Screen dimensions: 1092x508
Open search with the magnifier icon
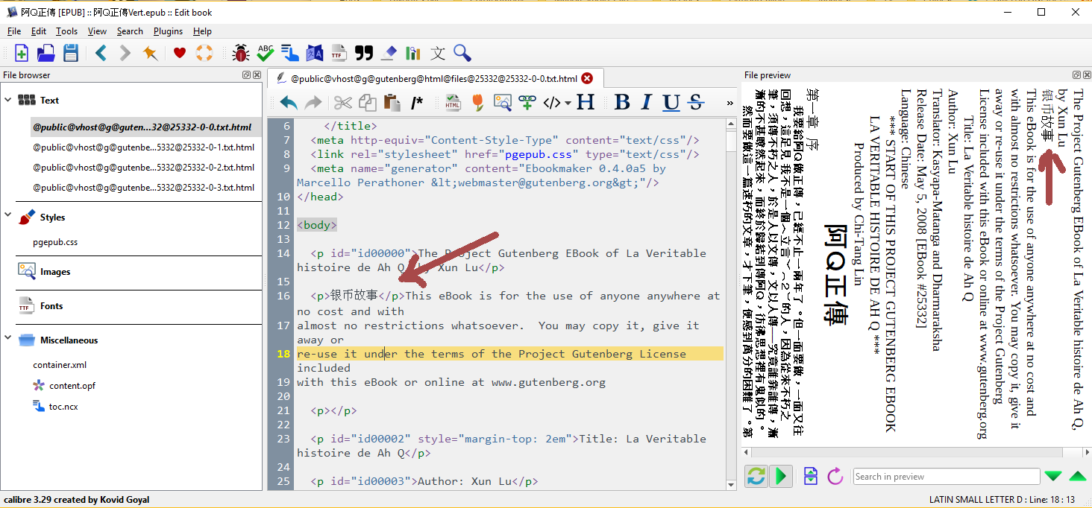click(462, 53)
